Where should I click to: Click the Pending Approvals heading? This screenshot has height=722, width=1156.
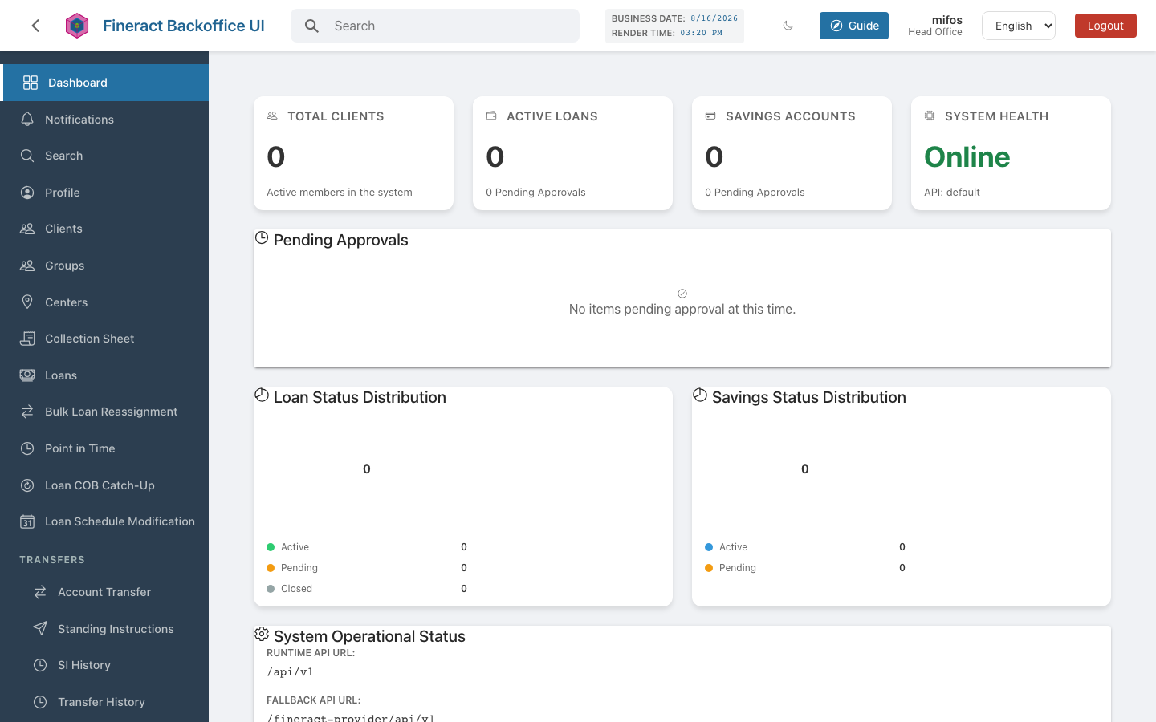pyautogui.click(x=340, y=240)
